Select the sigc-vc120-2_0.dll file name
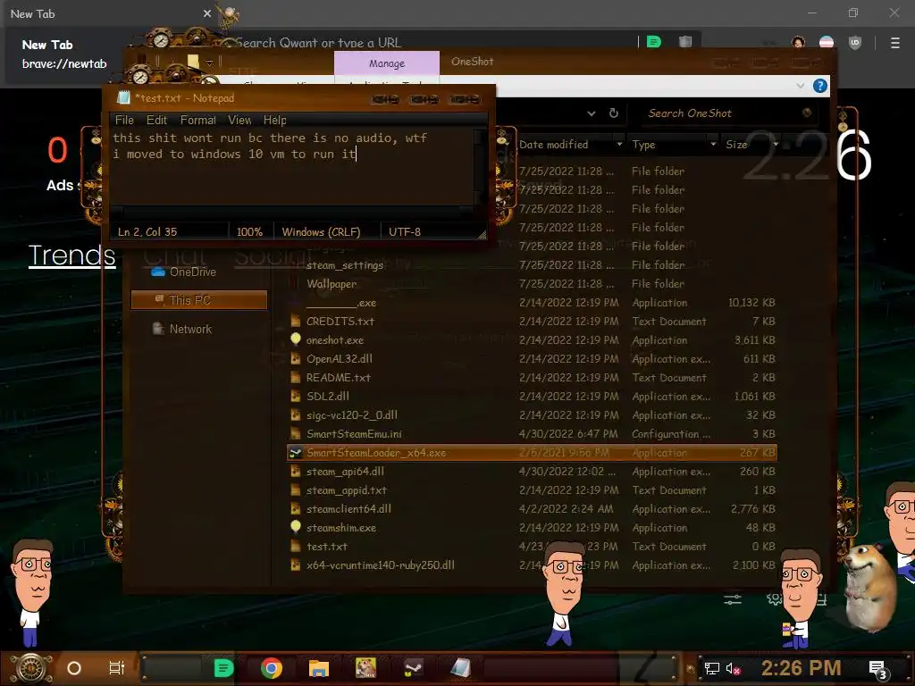 click(352, 414)
